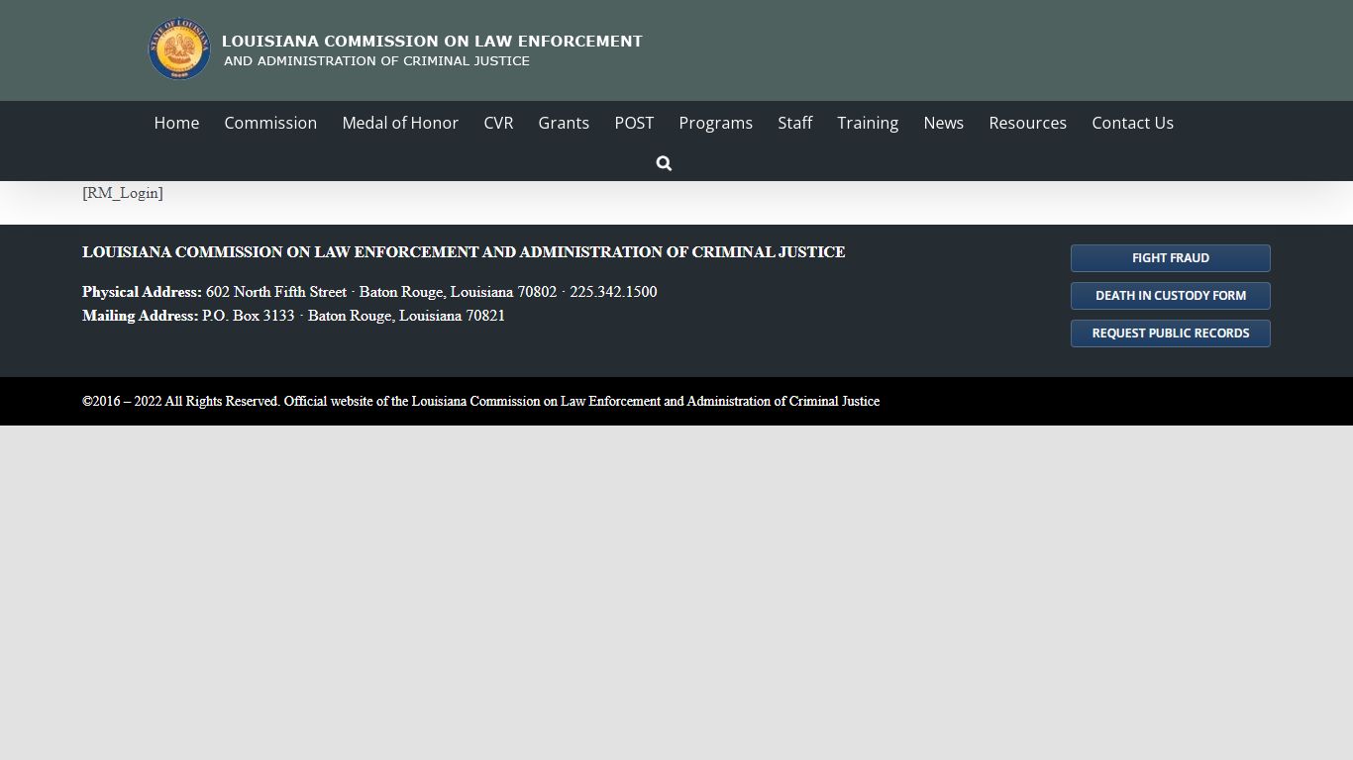1353x760 pixels.
Task: Open the Staff page
Action: 795,123
